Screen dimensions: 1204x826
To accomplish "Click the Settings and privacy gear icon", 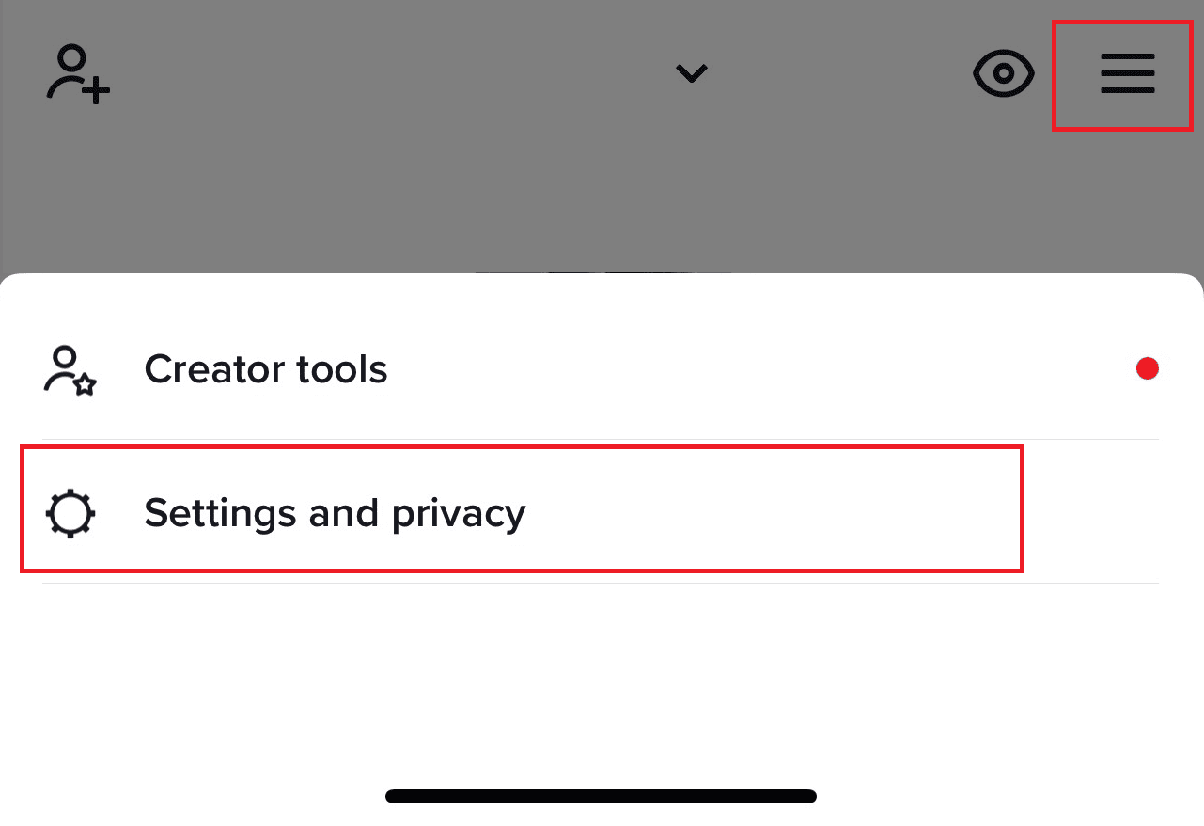I will [x=70, y=513].
